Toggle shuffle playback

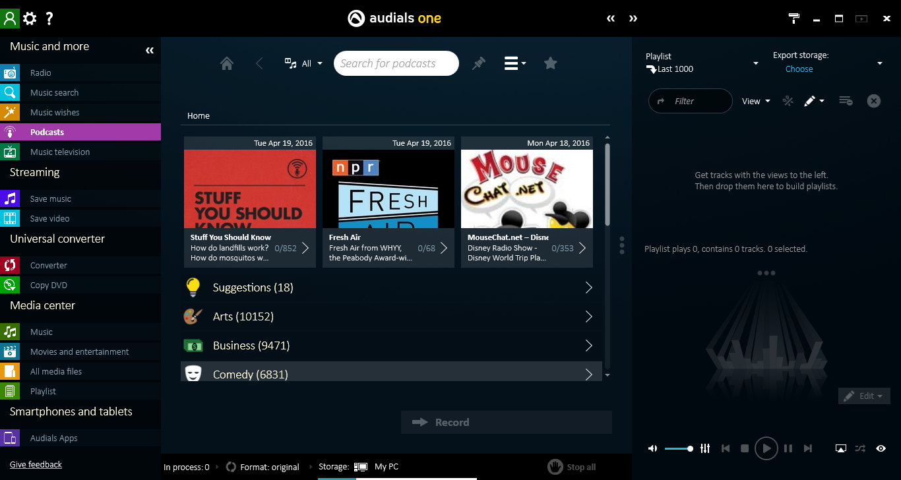860,448
